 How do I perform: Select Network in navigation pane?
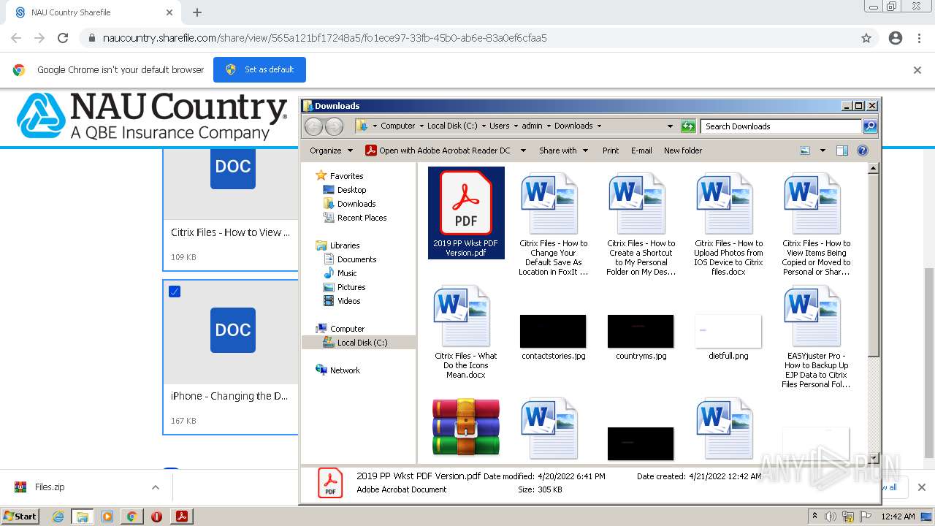[x=345, y=370]
